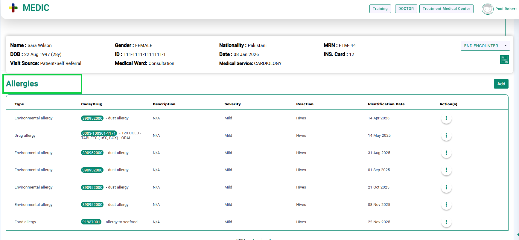
Task: Expand the END ENCOUNTER dropdown arrow
Action: (x=506, y=46)
